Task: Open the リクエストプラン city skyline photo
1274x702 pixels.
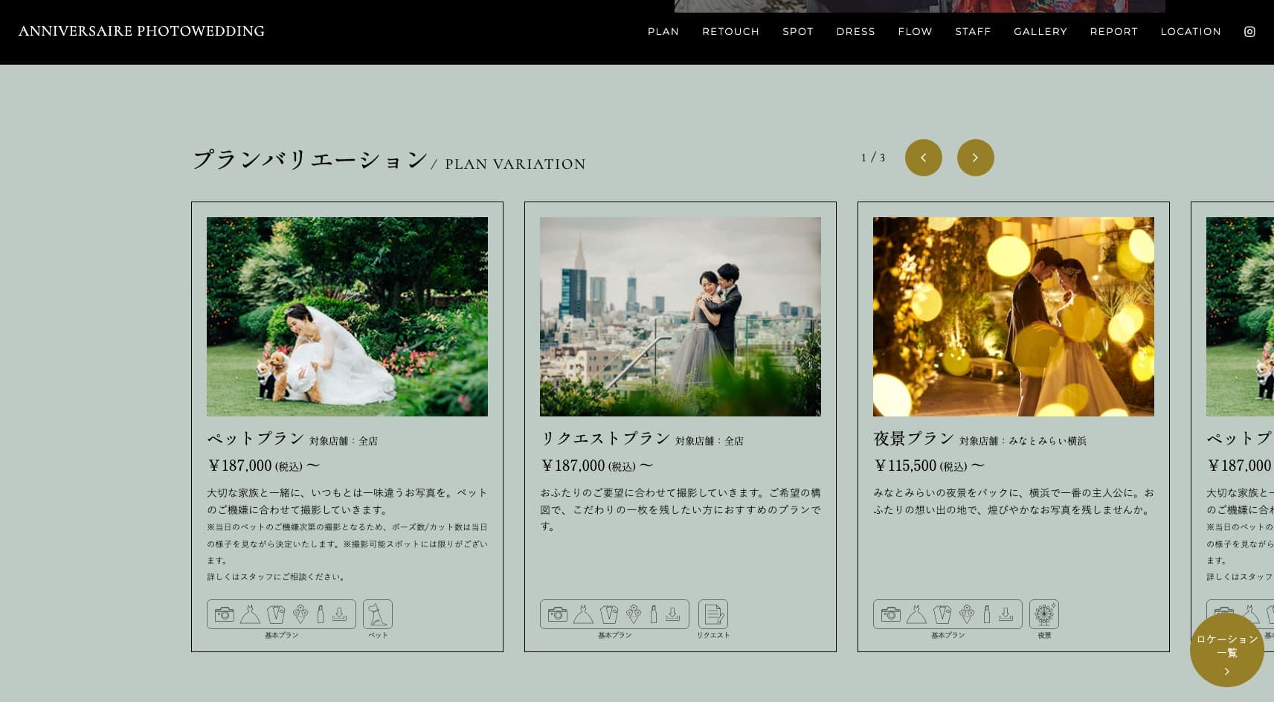Action: [x=681, y=317]
